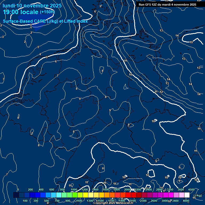Select the cyan 700–800 legend swatch
The width and height of the screenshot is (205, 205).
(59, 195)
